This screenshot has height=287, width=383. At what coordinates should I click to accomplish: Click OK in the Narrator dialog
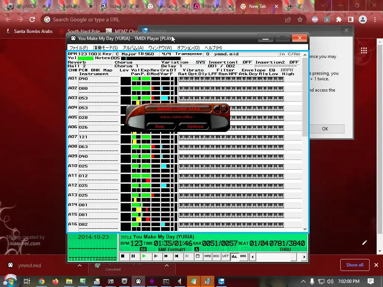325,129
